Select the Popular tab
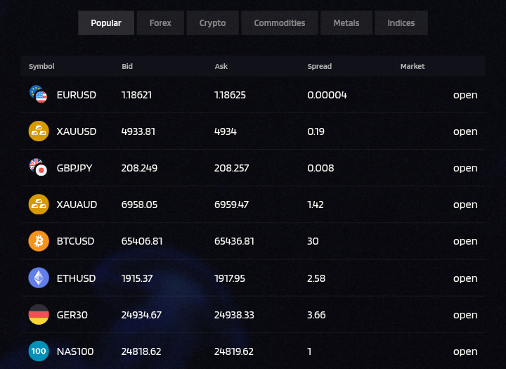The image size is (506, 369). point(106,23)
